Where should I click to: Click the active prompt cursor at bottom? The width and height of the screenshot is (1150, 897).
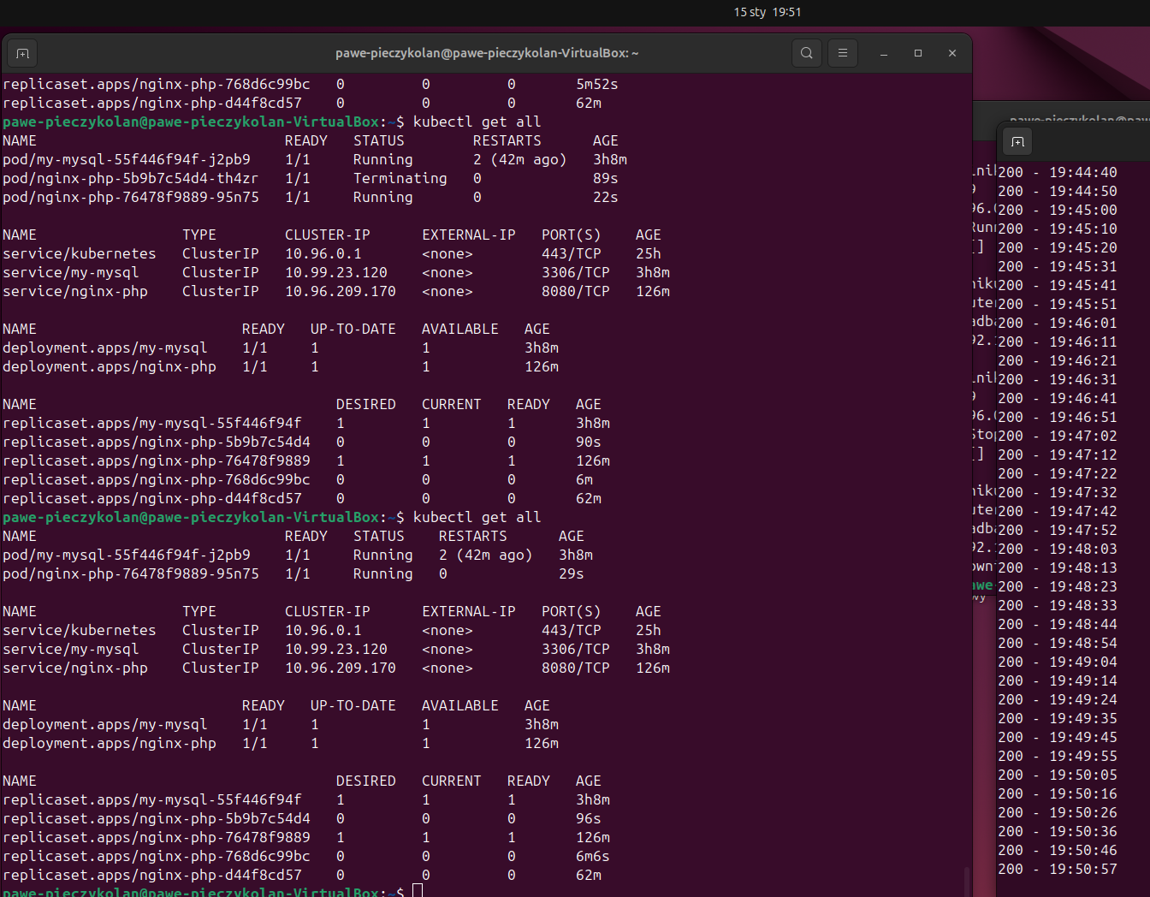418,891
